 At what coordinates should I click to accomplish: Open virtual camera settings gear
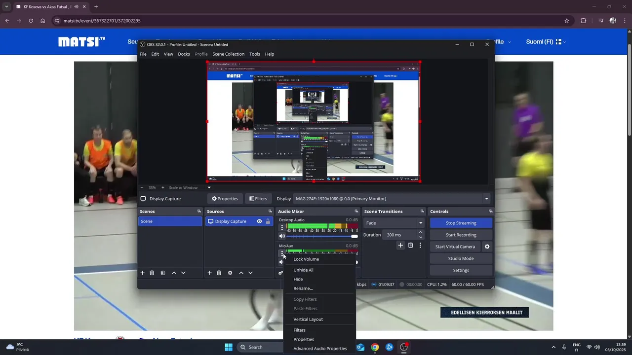(x=487, y=247)
